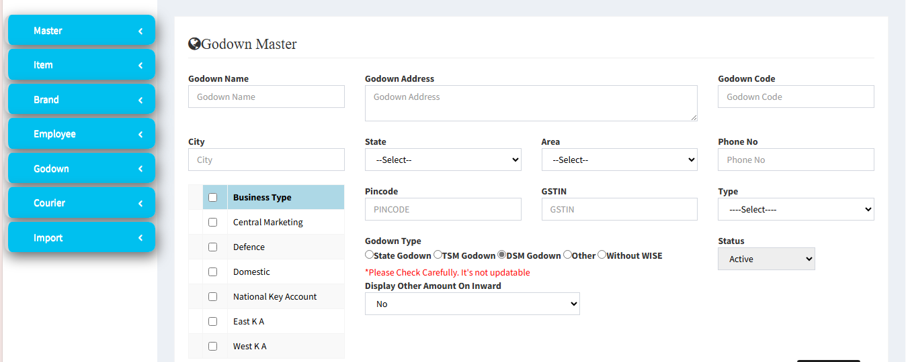Click the chevron arrow on Master menu

click(x=140, y=31)
